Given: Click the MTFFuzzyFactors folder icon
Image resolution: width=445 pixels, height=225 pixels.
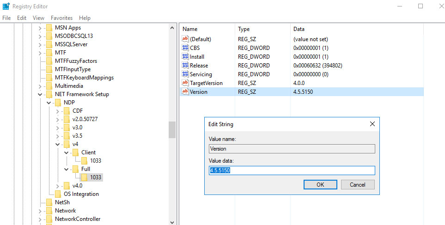Looking at the screenshot, I should click(49, 61).
